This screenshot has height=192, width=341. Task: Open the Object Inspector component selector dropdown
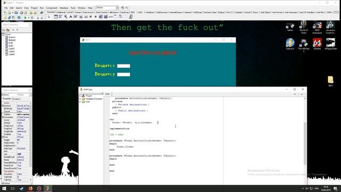pyautogui.click(x=30, y=95)
